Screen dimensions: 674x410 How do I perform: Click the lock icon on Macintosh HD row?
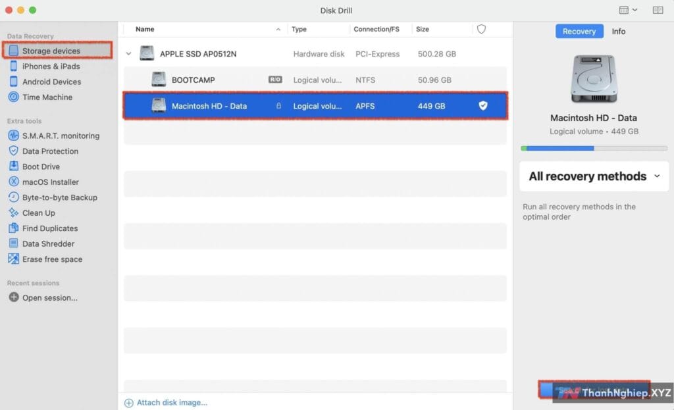tap(278, 106)
